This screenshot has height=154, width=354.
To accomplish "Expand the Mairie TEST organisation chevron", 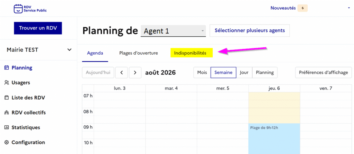I will 69,50.
